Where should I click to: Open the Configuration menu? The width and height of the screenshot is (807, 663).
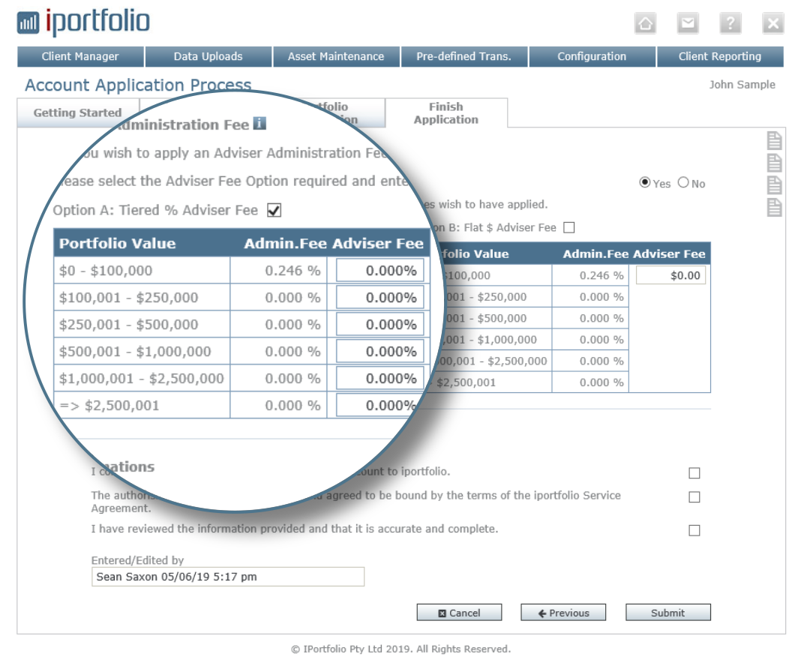[592, 56]
